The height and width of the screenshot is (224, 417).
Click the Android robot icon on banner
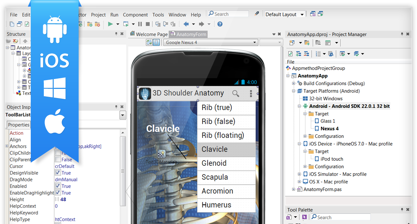(x=55, y=30)
